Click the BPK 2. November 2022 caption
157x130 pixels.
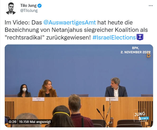pyautogui.click(x=136, y=50)
